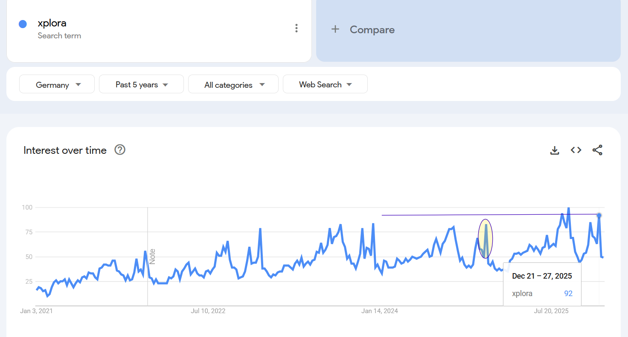Open the Web Search type dropdown
This screenshot has height=337, width=628.
(325, 84)
